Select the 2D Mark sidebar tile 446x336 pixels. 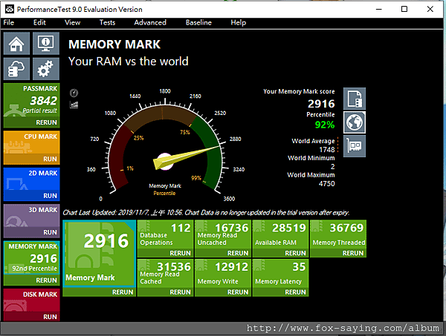(31, 179)
